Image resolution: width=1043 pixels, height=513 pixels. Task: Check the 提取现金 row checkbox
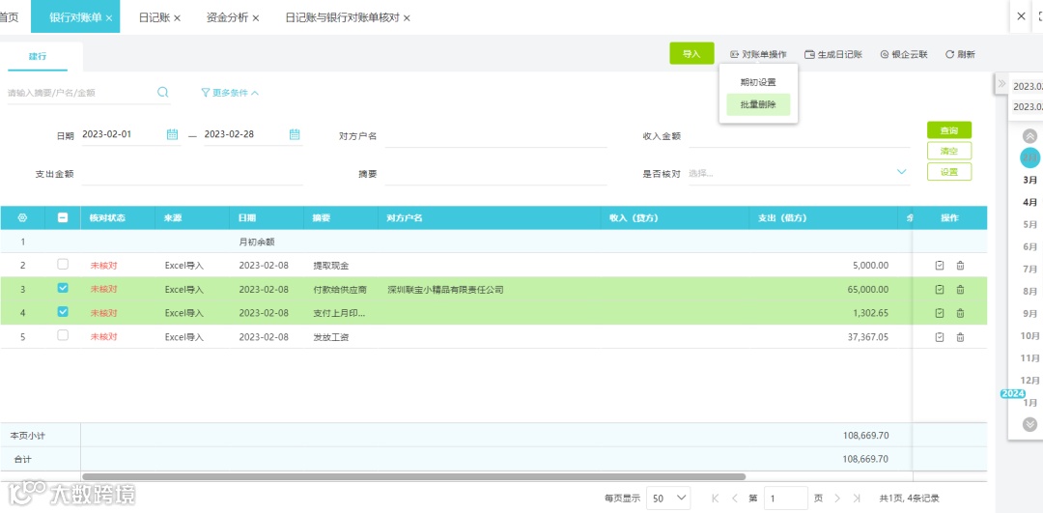(63, 264)
